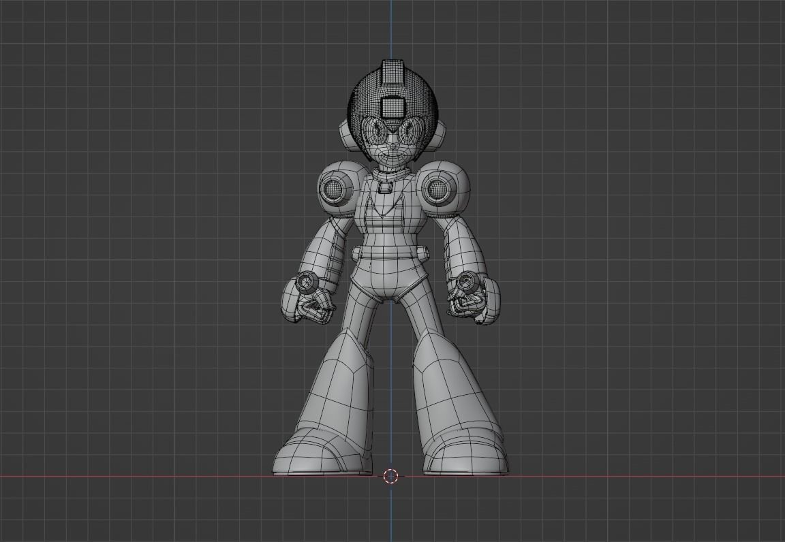Select the pelvis section of the character mesh

389,279
